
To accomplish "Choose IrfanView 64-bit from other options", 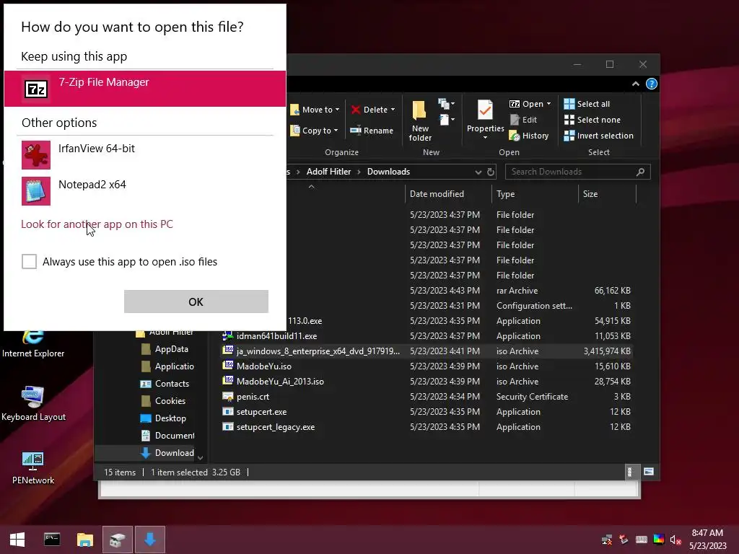I will click(x=144, y=154).
